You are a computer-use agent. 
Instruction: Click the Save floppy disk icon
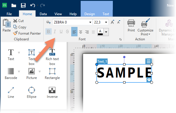click(x=23, y=5)
